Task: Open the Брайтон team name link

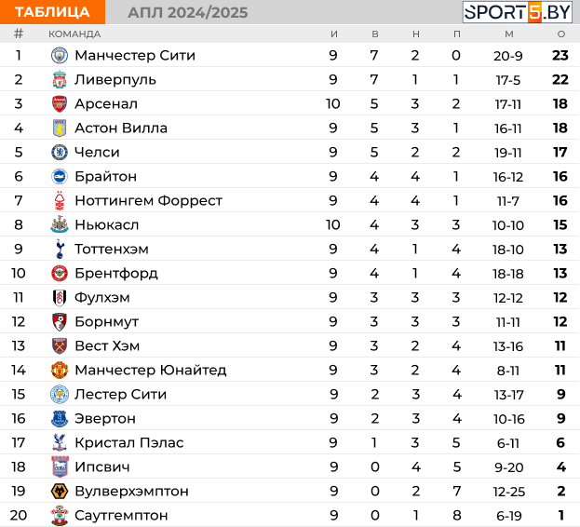Action: pyautogui.click(x=105, y=176)
